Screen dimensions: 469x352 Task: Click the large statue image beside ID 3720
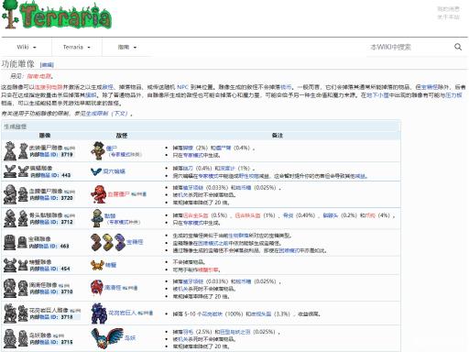click(x=10, y=194)
